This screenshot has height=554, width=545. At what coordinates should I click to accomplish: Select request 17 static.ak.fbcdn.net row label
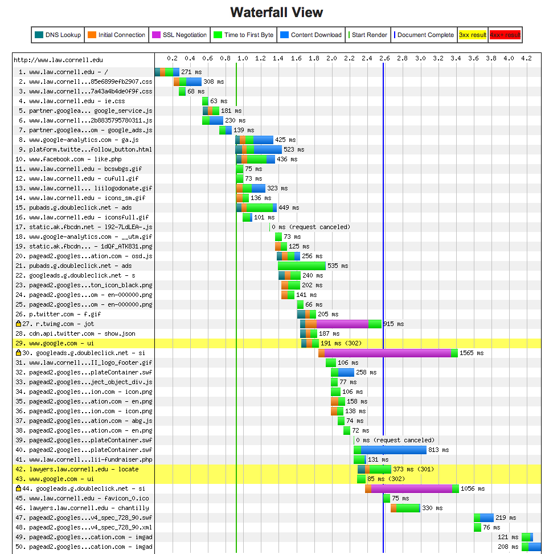pyautogui.click(x=84, y=227)
